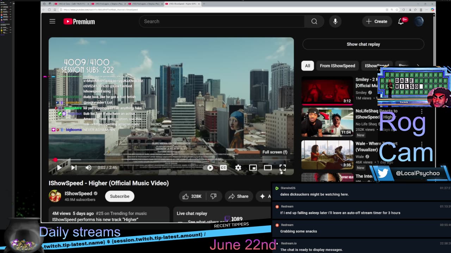
Task: Open more options for Wale video
Action: click(x=421, y=144)
